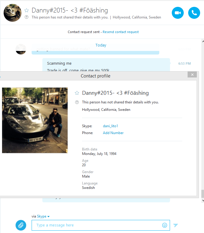Click the Today date header
This screenshot has height=233, width=204.
[x=101, y=45]
